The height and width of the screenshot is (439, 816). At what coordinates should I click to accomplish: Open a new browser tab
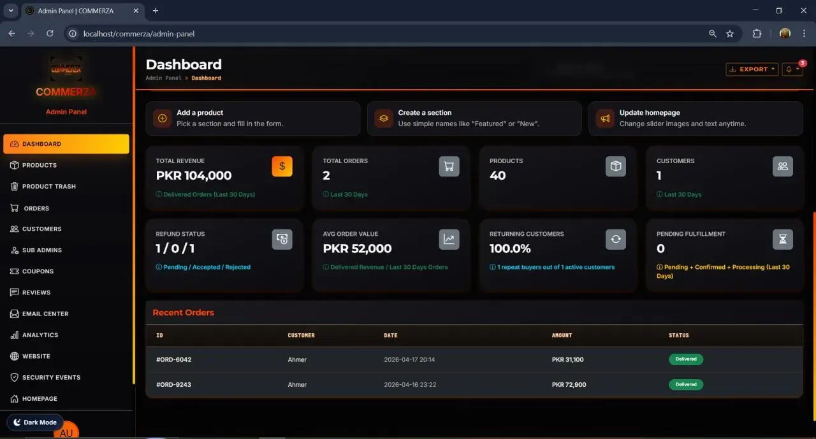(156, 11)
